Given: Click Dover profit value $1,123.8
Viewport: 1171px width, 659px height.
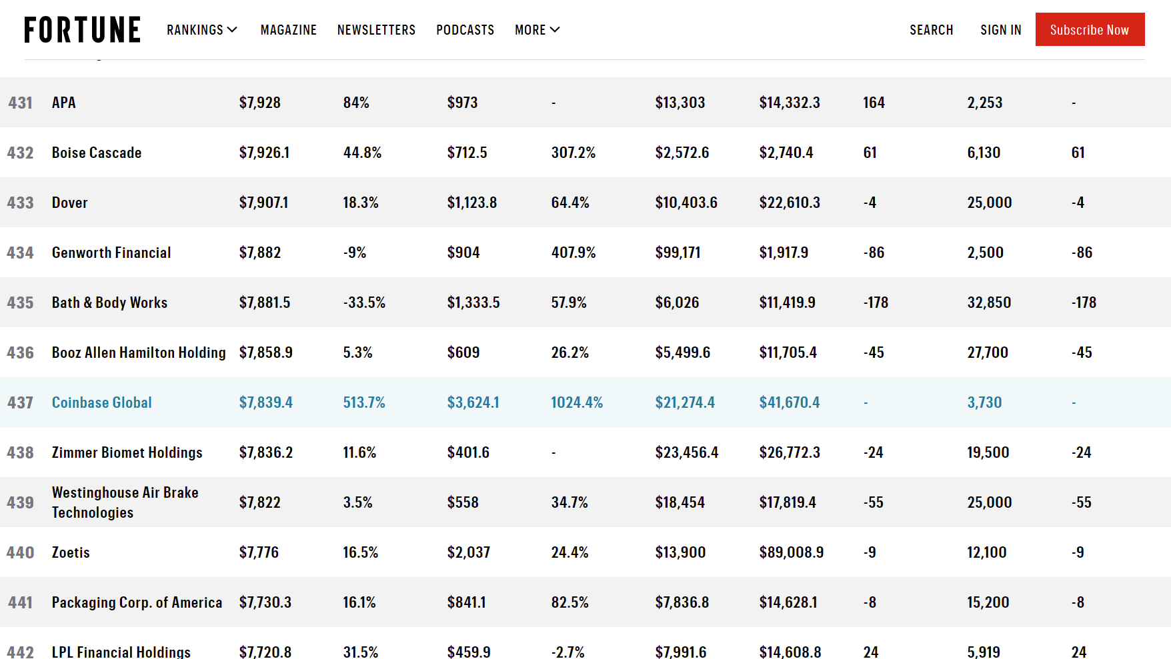Looking at the screenshot, I should click(472, 203).
